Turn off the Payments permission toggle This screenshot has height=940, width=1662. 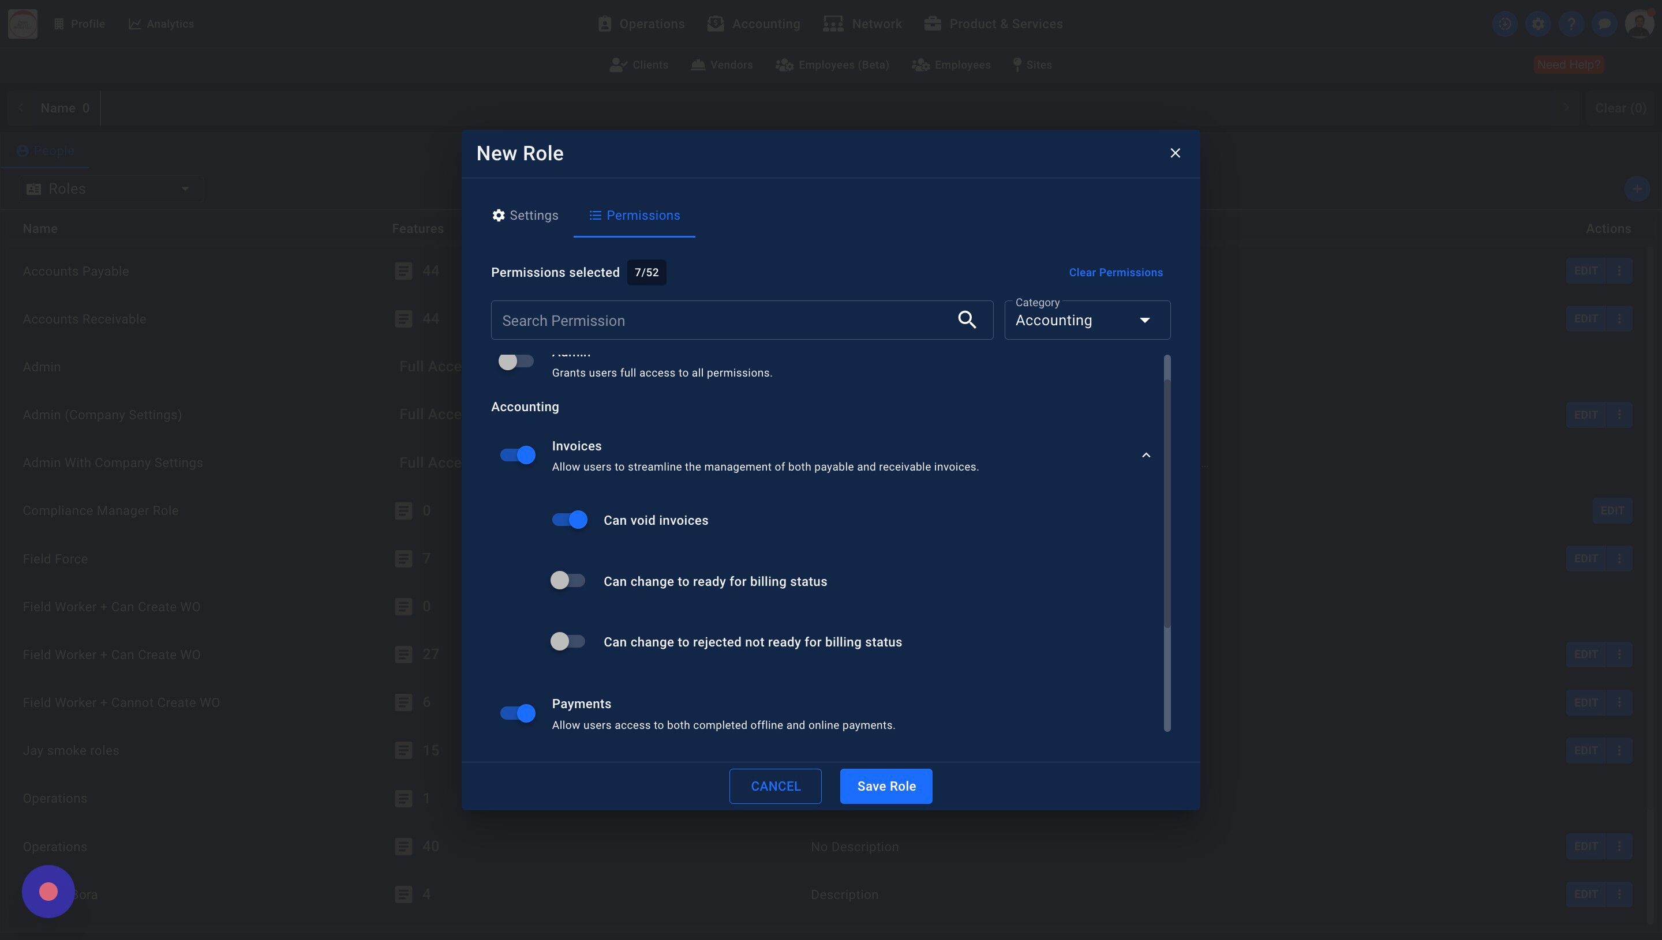coord(518,713)
